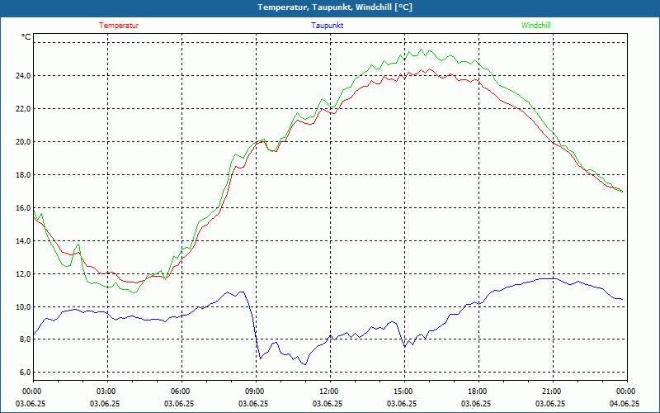
Task: Click the blue Taupunkt legend label
Action: tap(327, 26)
